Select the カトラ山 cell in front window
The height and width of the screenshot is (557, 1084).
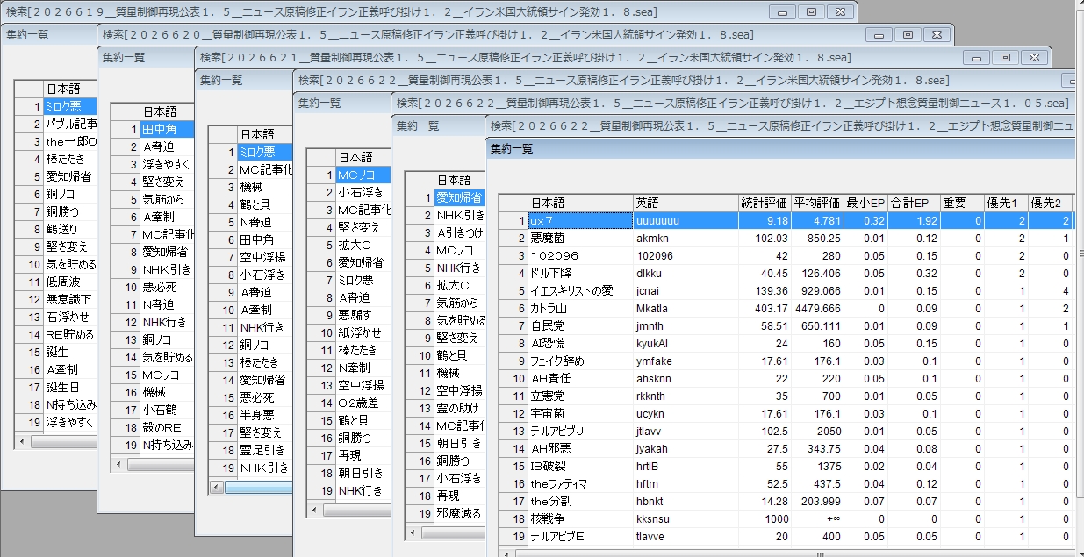(580, 307)
